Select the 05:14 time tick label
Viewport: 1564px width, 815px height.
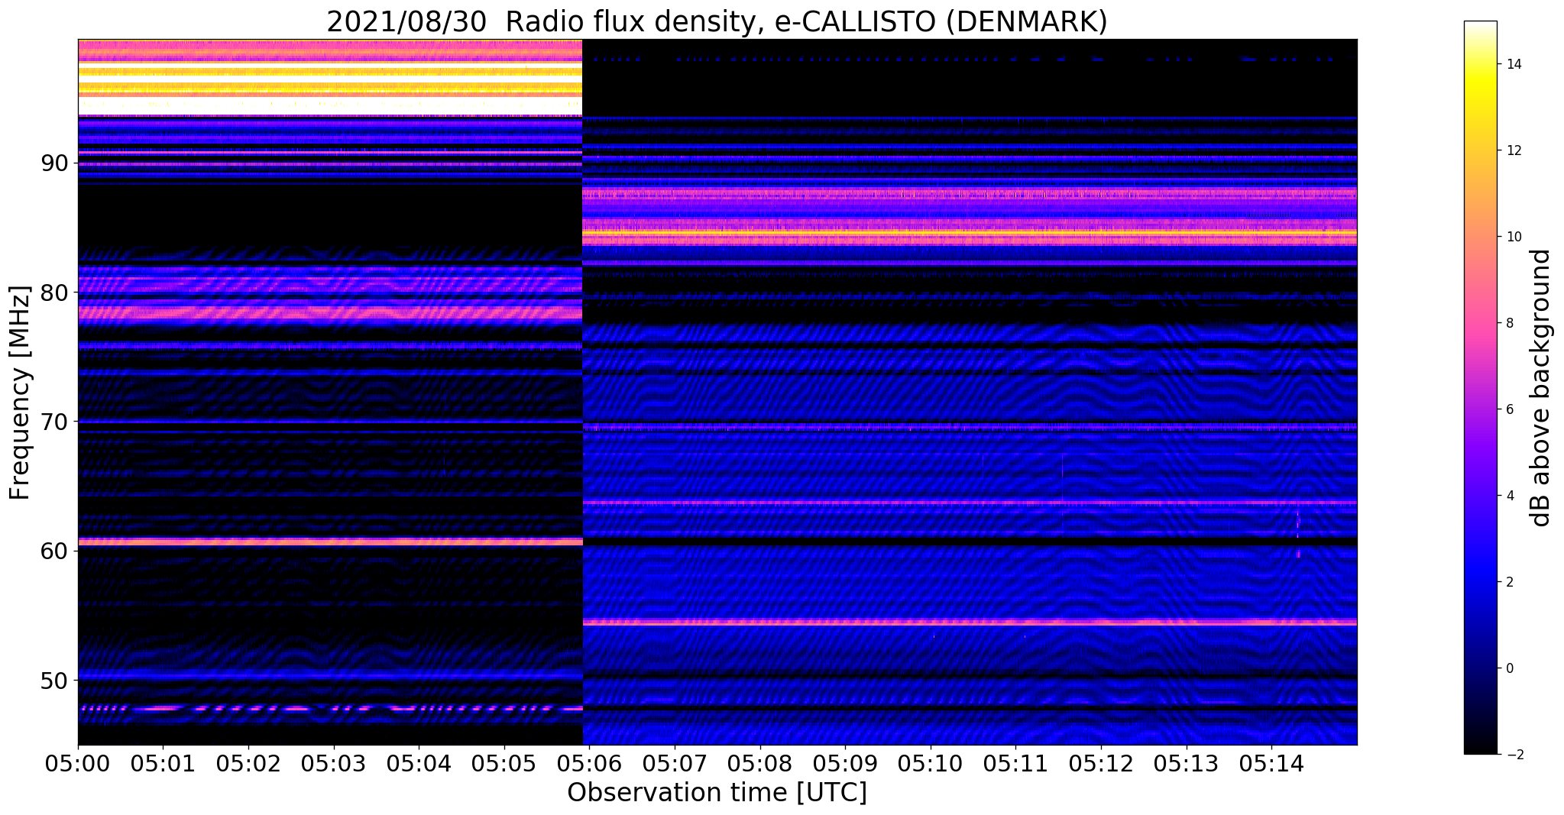(x=1271, y=763)
